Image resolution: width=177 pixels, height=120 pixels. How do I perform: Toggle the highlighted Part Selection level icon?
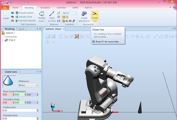pyautogui.click(x=77, y=36)
